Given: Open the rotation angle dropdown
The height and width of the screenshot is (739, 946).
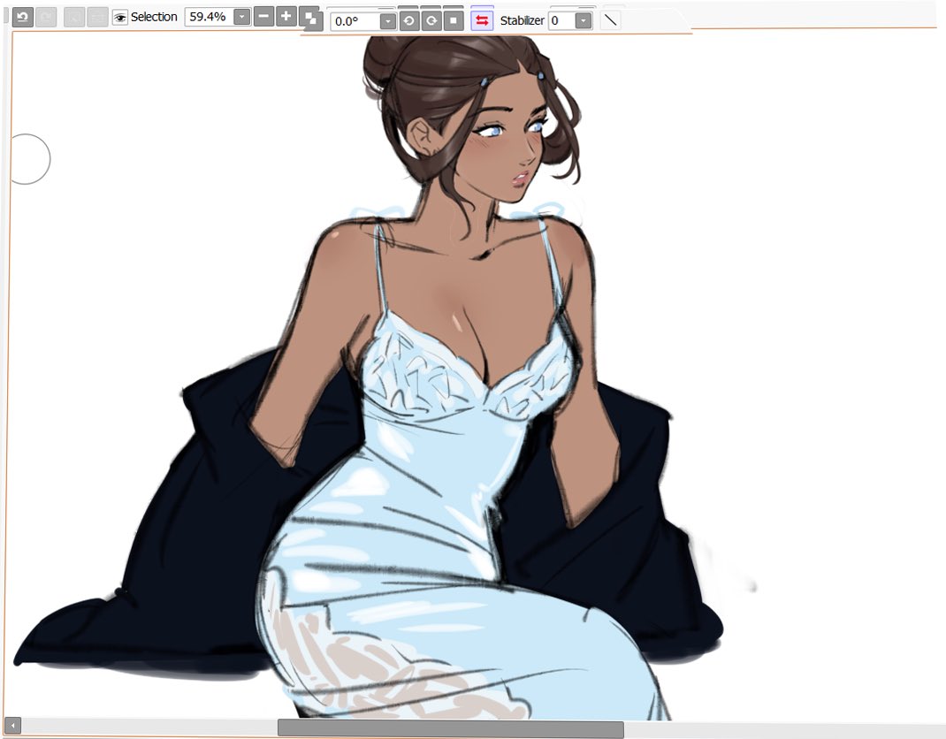Looking at the screenshot, I should click(x=388, y=22).
